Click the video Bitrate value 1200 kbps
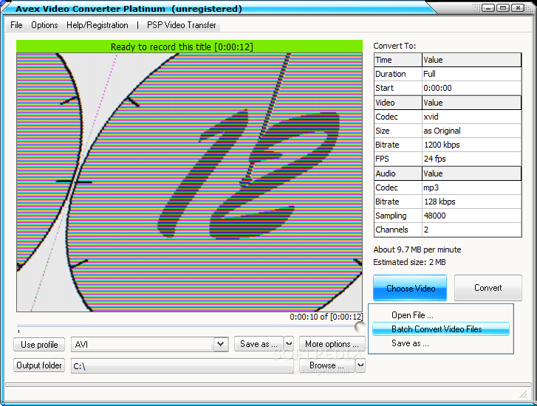Viewport: 537px width, 406px height. point(471,145)
